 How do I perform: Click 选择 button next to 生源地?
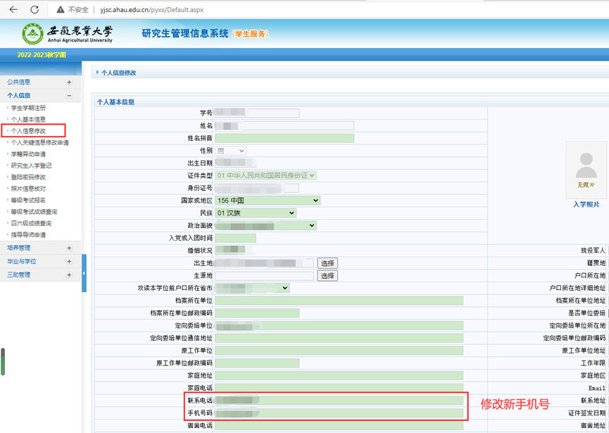coord(327,276)
